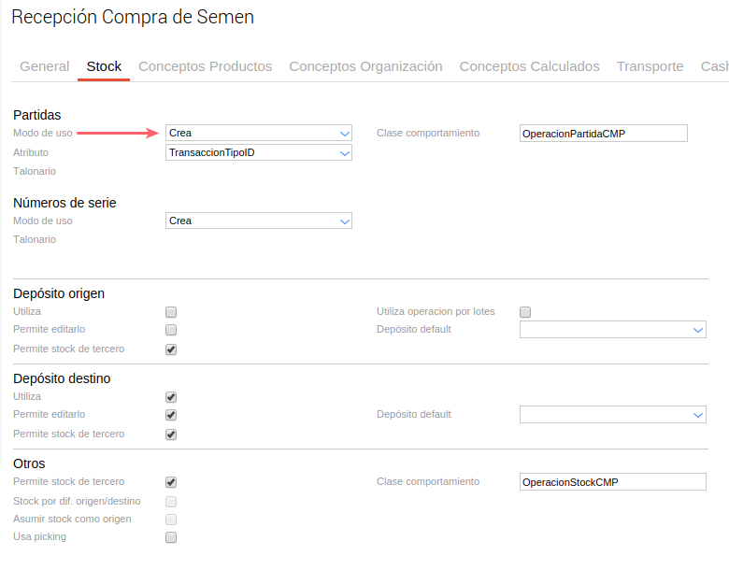The image size is (729, 570).
Task: Uncheck Permite editarlo in Depósito destino
Action: click(x=171, y=415)
